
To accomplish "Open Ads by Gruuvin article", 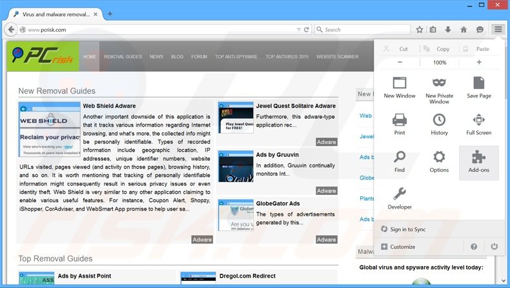I will pyautogui.click(x=277, y=154).
